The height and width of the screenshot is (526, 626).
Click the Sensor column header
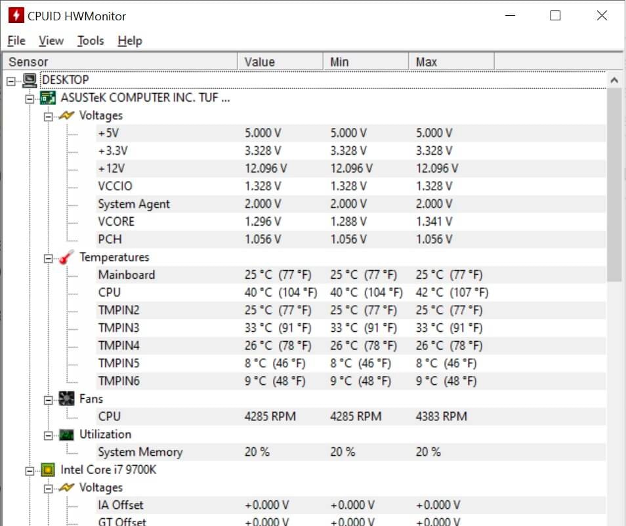(x=118, y=62)
